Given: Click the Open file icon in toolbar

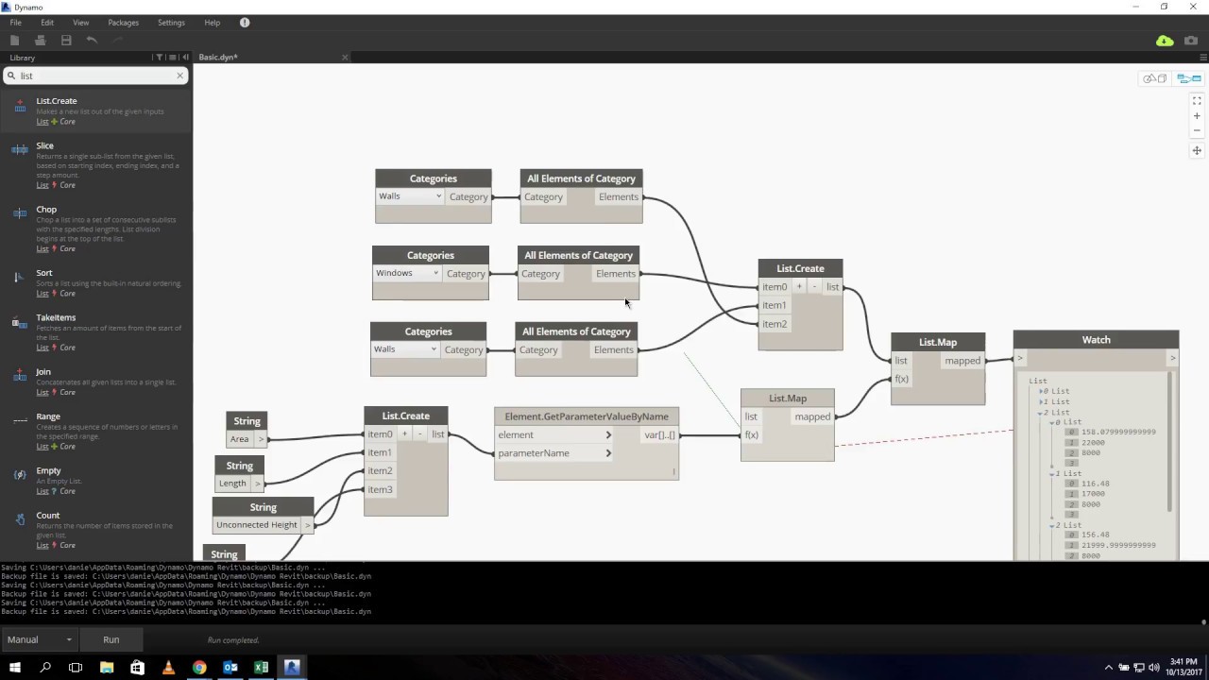Looking at the screenshot, I should [x=40, y=41].
